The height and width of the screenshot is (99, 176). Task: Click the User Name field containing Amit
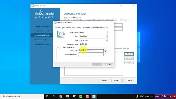tap(94, 32)
